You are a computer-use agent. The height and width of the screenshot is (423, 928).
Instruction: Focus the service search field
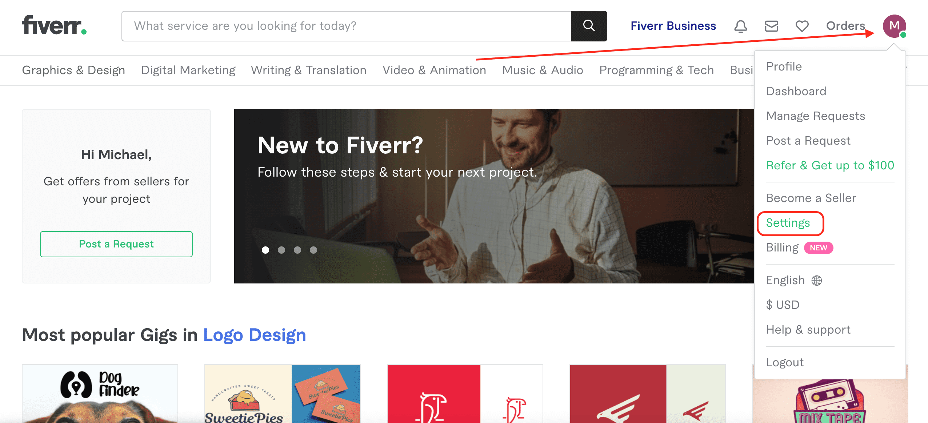pos(345,26)
